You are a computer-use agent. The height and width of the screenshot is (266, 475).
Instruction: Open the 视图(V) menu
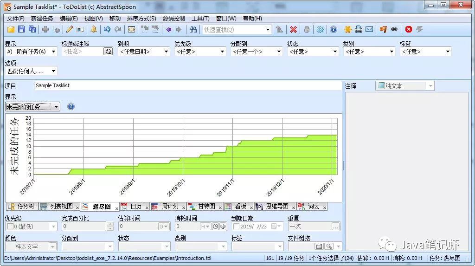coord(94,19)
